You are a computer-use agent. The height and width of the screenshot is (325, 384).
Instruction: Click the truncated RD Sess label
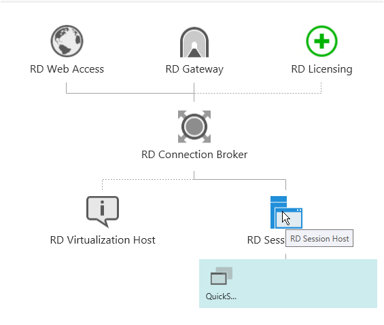point(266,240)
